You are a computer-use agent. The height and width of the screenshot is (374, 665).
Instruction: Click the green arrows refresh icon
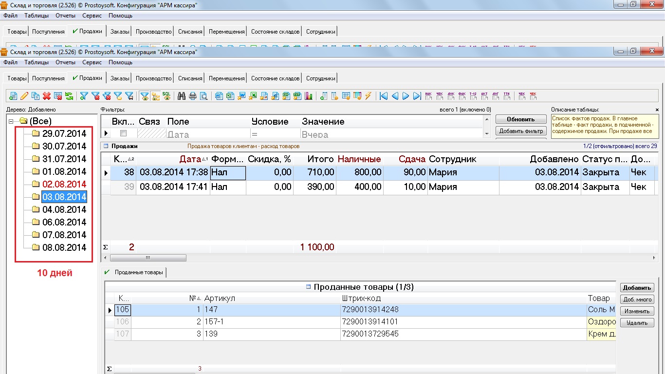(69, 96)
